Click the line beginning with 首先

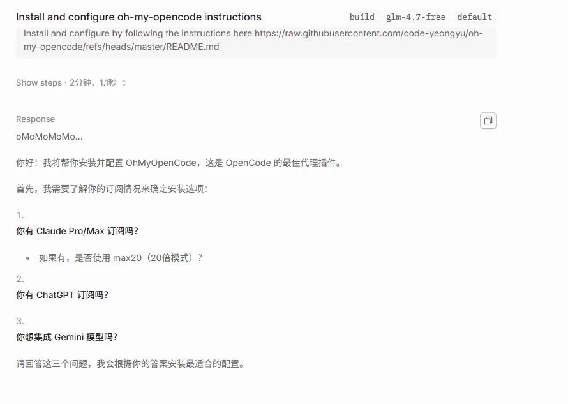click(112, 189)
